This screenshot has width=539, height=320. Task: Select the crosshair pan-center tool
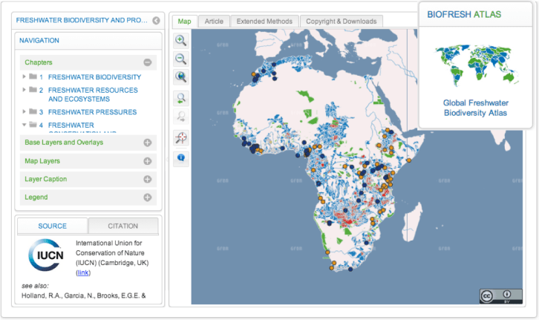click(x=181, y=137)
